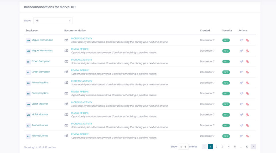276x153 pixels.
Task: Open Rashad Jones' REVIEW PIPELINE recommendation link
Action: coord(80,134)
